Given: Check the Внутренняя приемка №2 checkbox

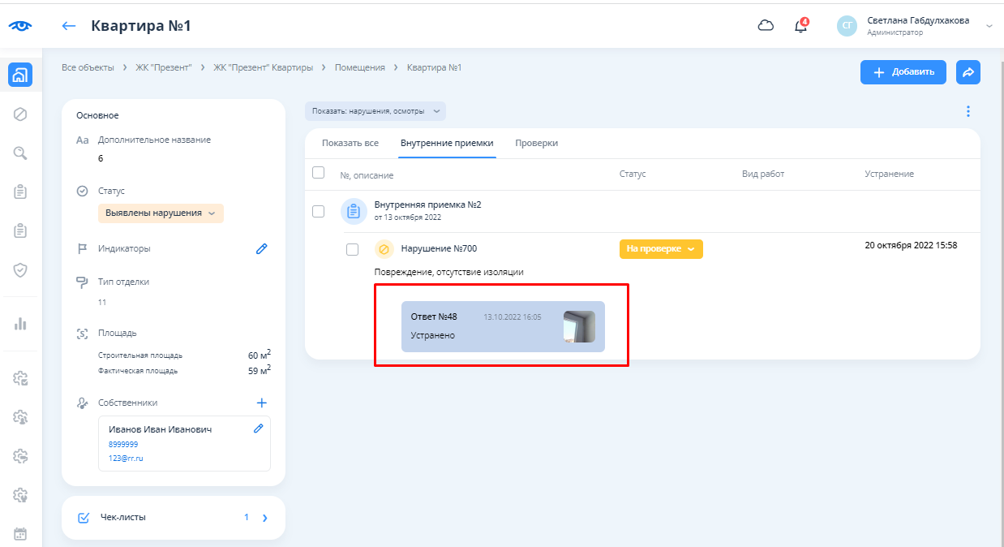Looking at the screenshot, I should tap(319, 211).
